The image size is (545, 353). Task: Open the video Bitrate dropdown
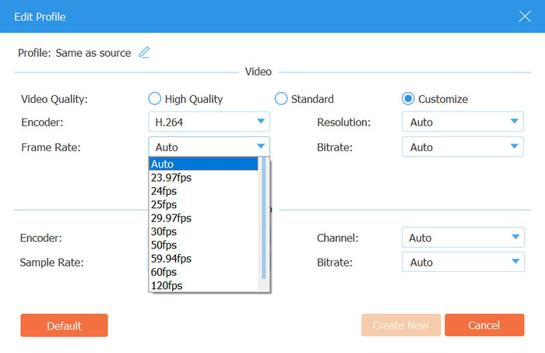(x=462, y=146)
